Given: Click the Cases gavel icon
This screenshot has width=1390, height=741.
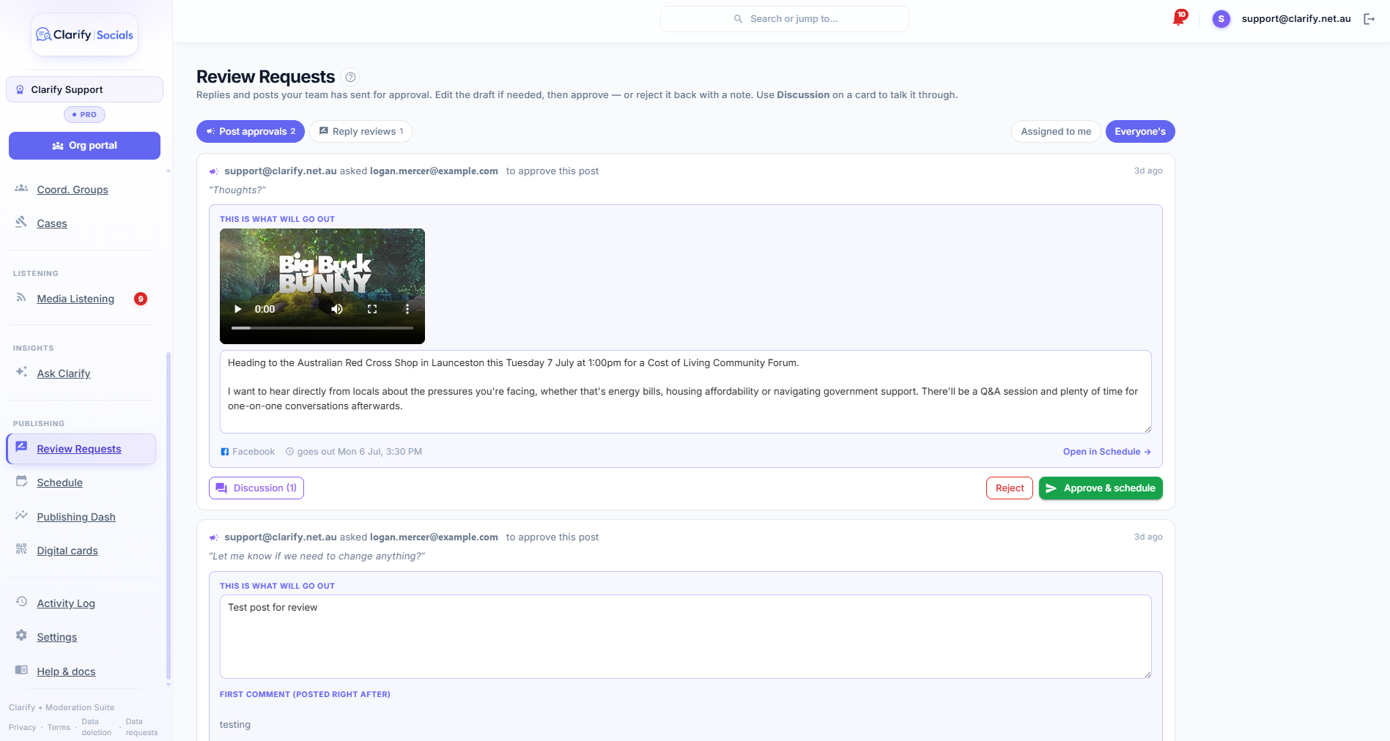Looking at the screenshot, I should (21, 222).
